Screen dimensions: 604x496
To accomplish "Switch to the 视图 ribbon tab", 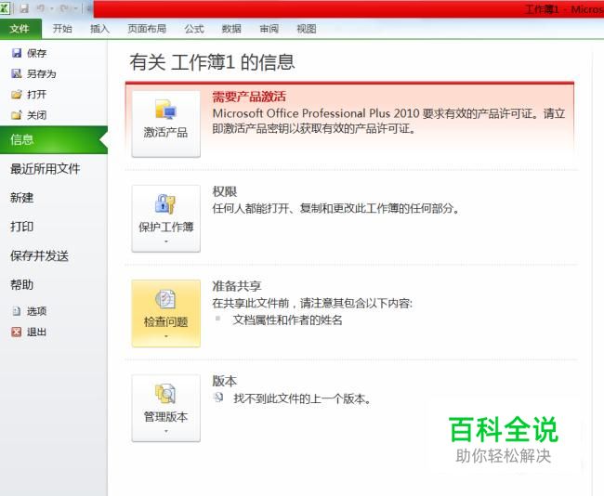I will (x=307, y=29).
